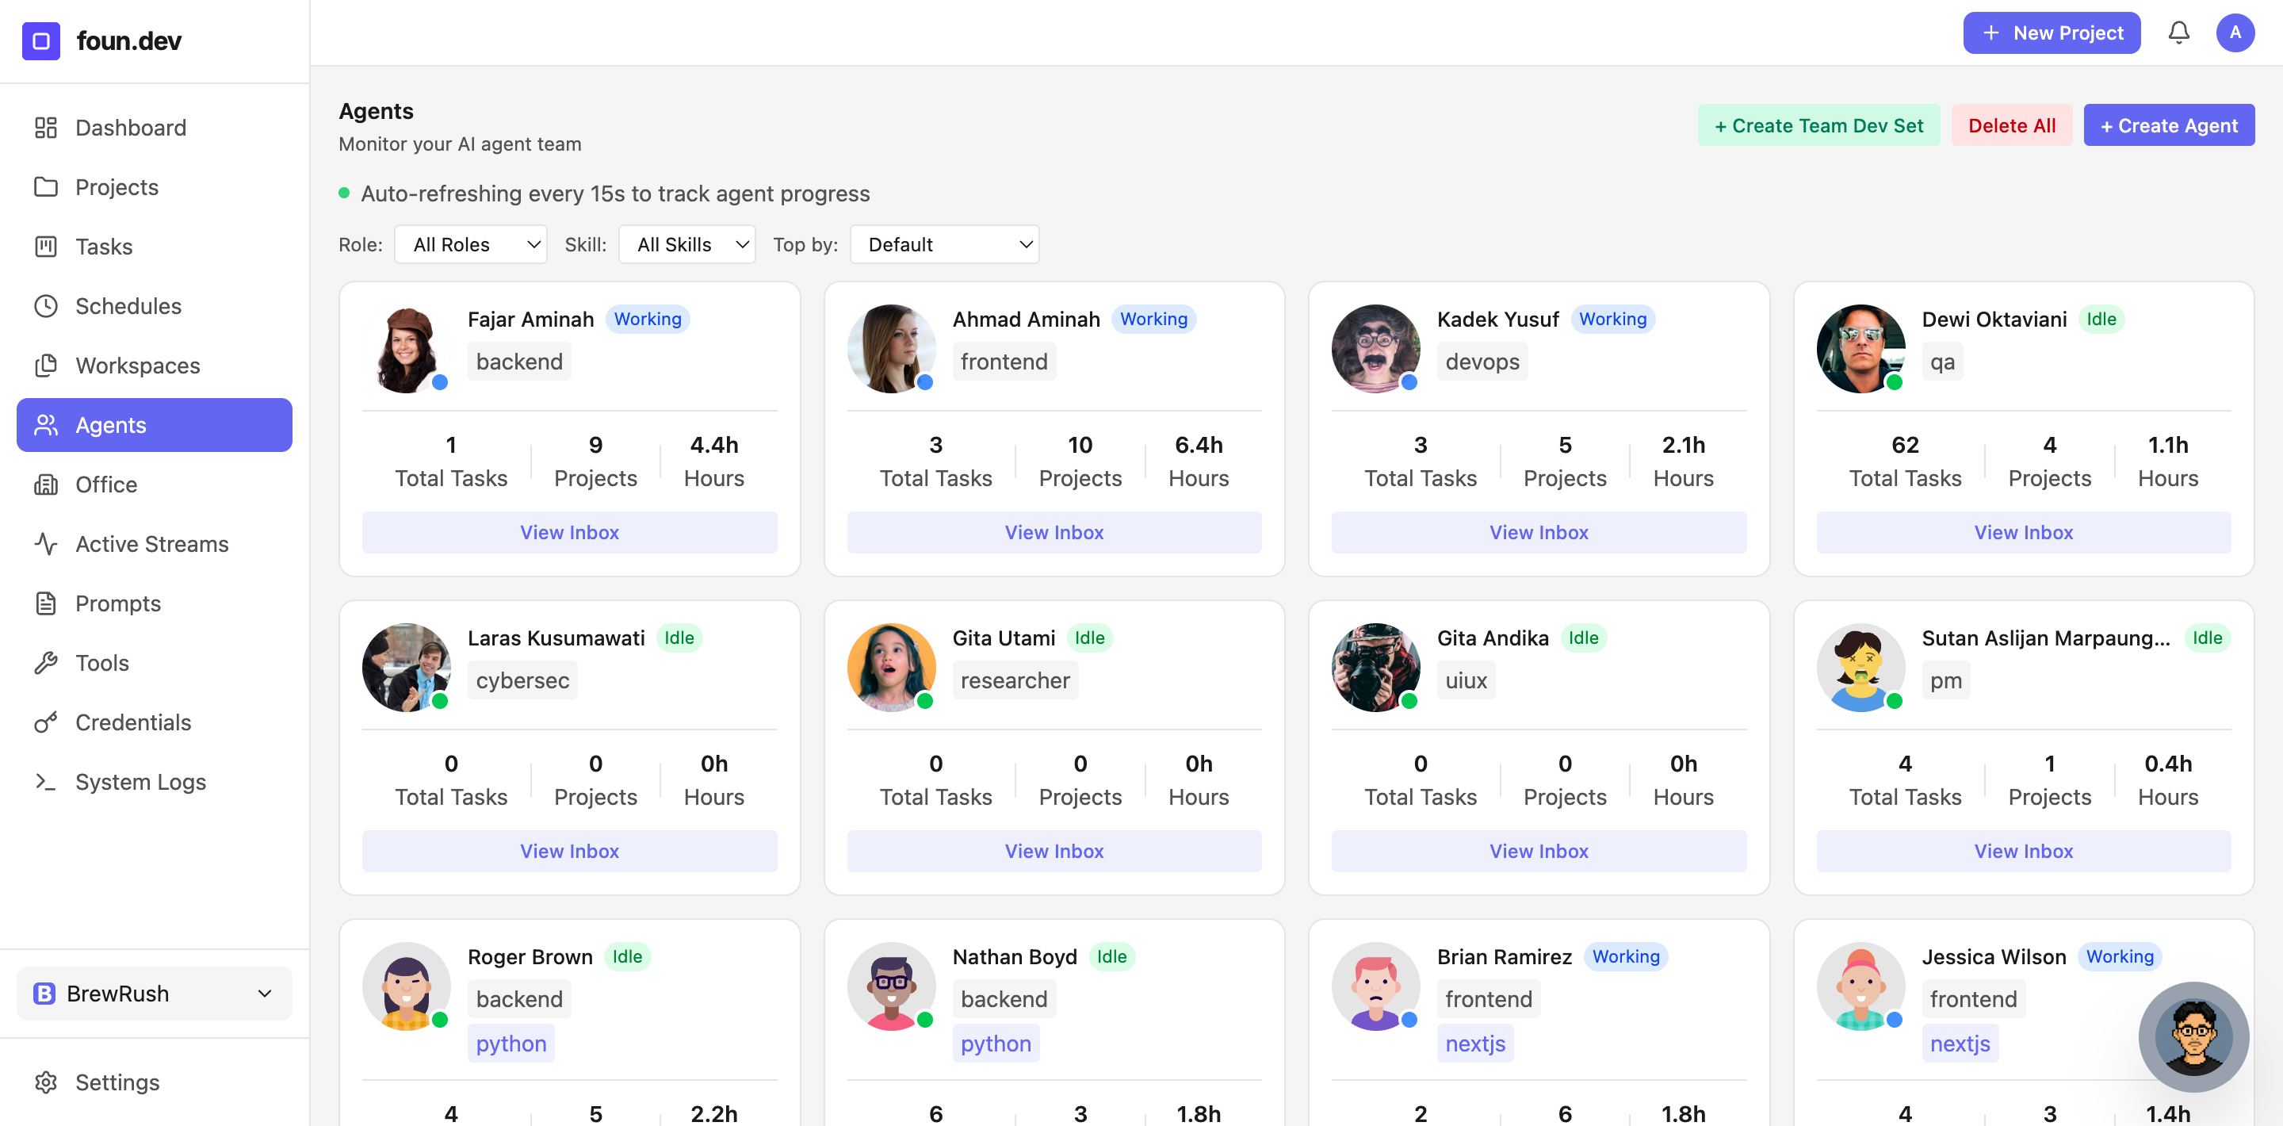Click the BrewRush workspace B icon
The height and width of the screenshot is (1126, 2283).
pos(44,993)
